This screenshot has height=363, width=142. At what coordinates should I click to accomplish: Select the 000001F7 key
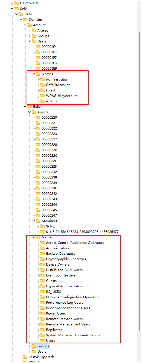49,58
